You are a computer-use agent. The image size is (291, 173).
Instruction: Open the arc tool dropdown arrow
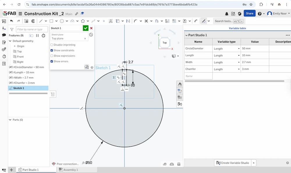tap(77, 21)
